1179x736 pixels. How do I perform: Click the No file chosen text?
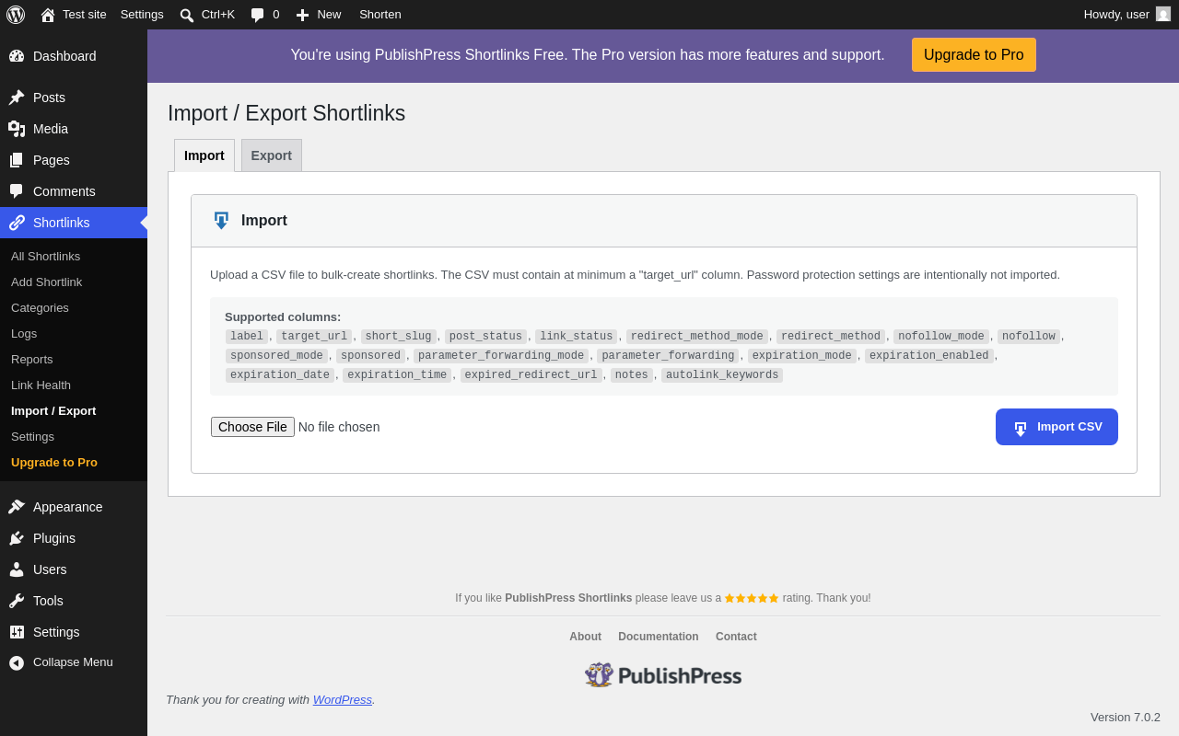point(339,427)
